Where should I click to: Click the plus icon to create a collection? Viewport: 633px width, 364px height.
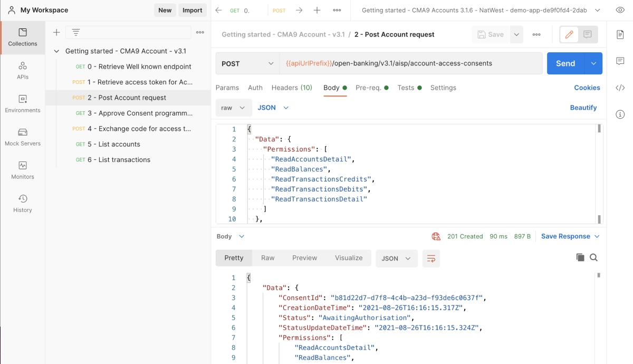(x=56, y=33)
